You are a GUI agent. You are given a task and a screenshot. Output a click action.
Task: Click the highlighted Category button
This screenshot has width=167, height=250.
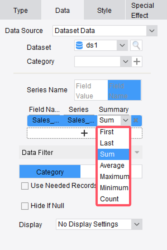click(50, 172)
